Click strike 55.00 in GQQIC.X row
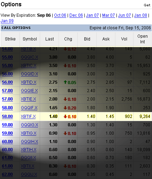The width and height of the screenshot is (152, 179). (x=7, y=57)
